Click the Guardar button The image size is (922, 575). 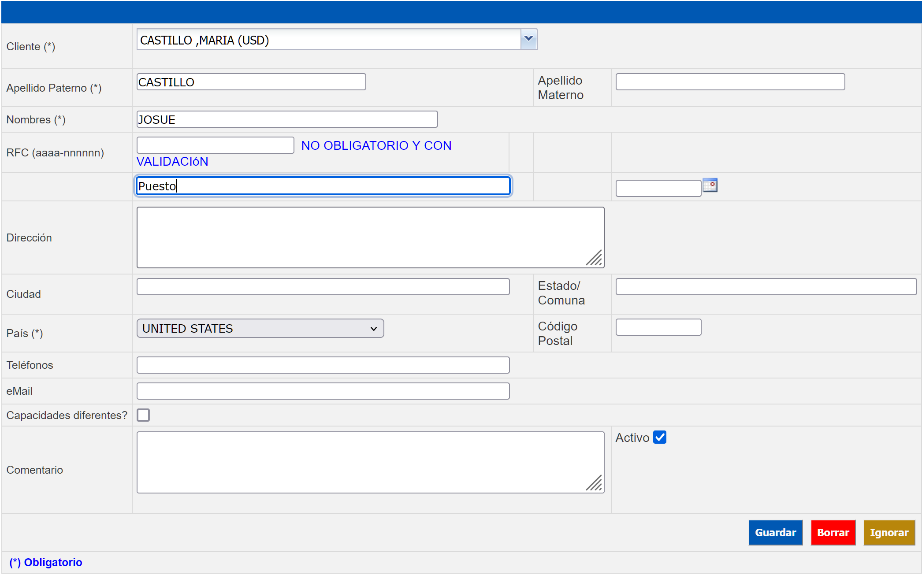pos(776,533)
